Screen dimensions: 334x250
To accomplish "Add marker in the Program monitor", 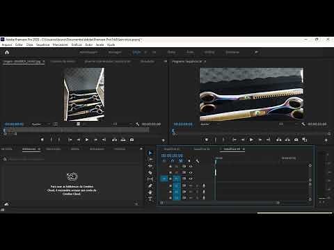I will tap(207, 140).
